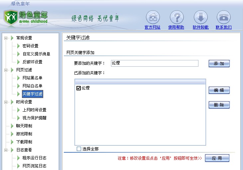Collapse the 时间设置 tree node
The width and height of the screenshot is (243, 170).
click(6, 102)
